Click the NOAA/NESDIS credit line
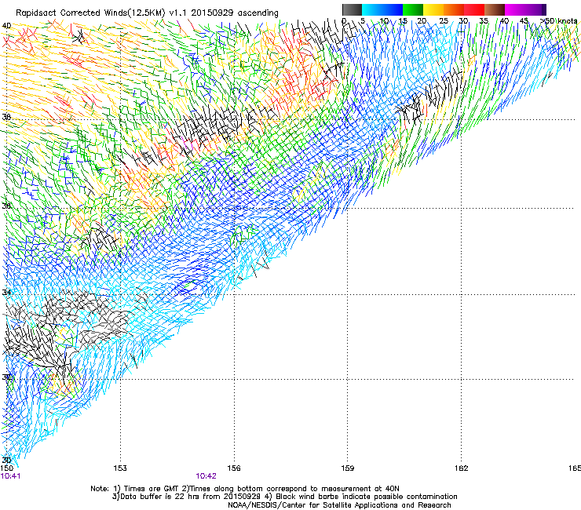Image resolution: width=581 pixels, height=510 pixels. point(339,505)
